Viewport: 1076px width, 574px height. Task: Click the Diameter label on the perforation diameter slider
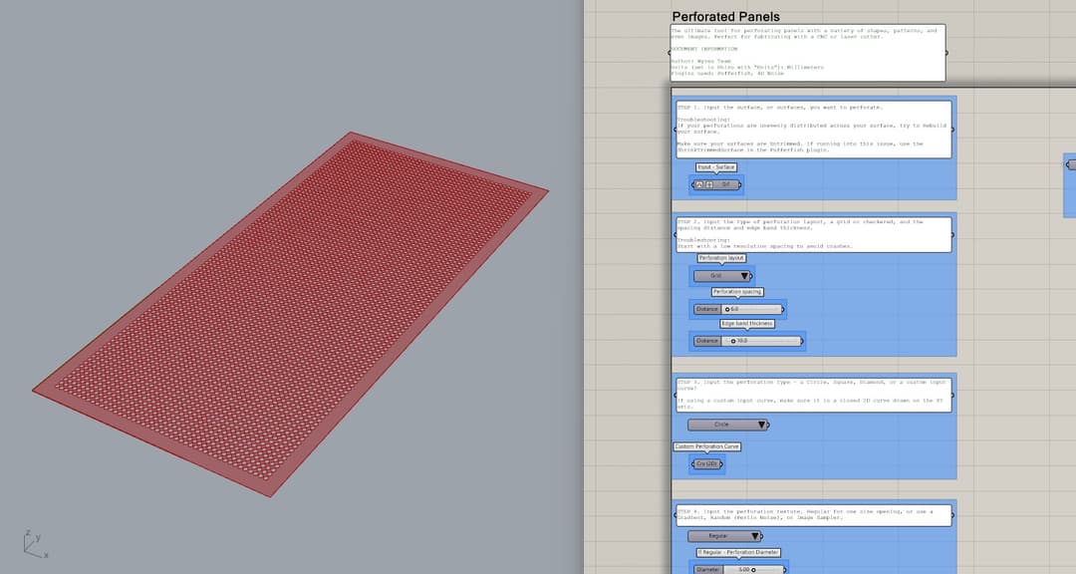[x=707, y=569]
